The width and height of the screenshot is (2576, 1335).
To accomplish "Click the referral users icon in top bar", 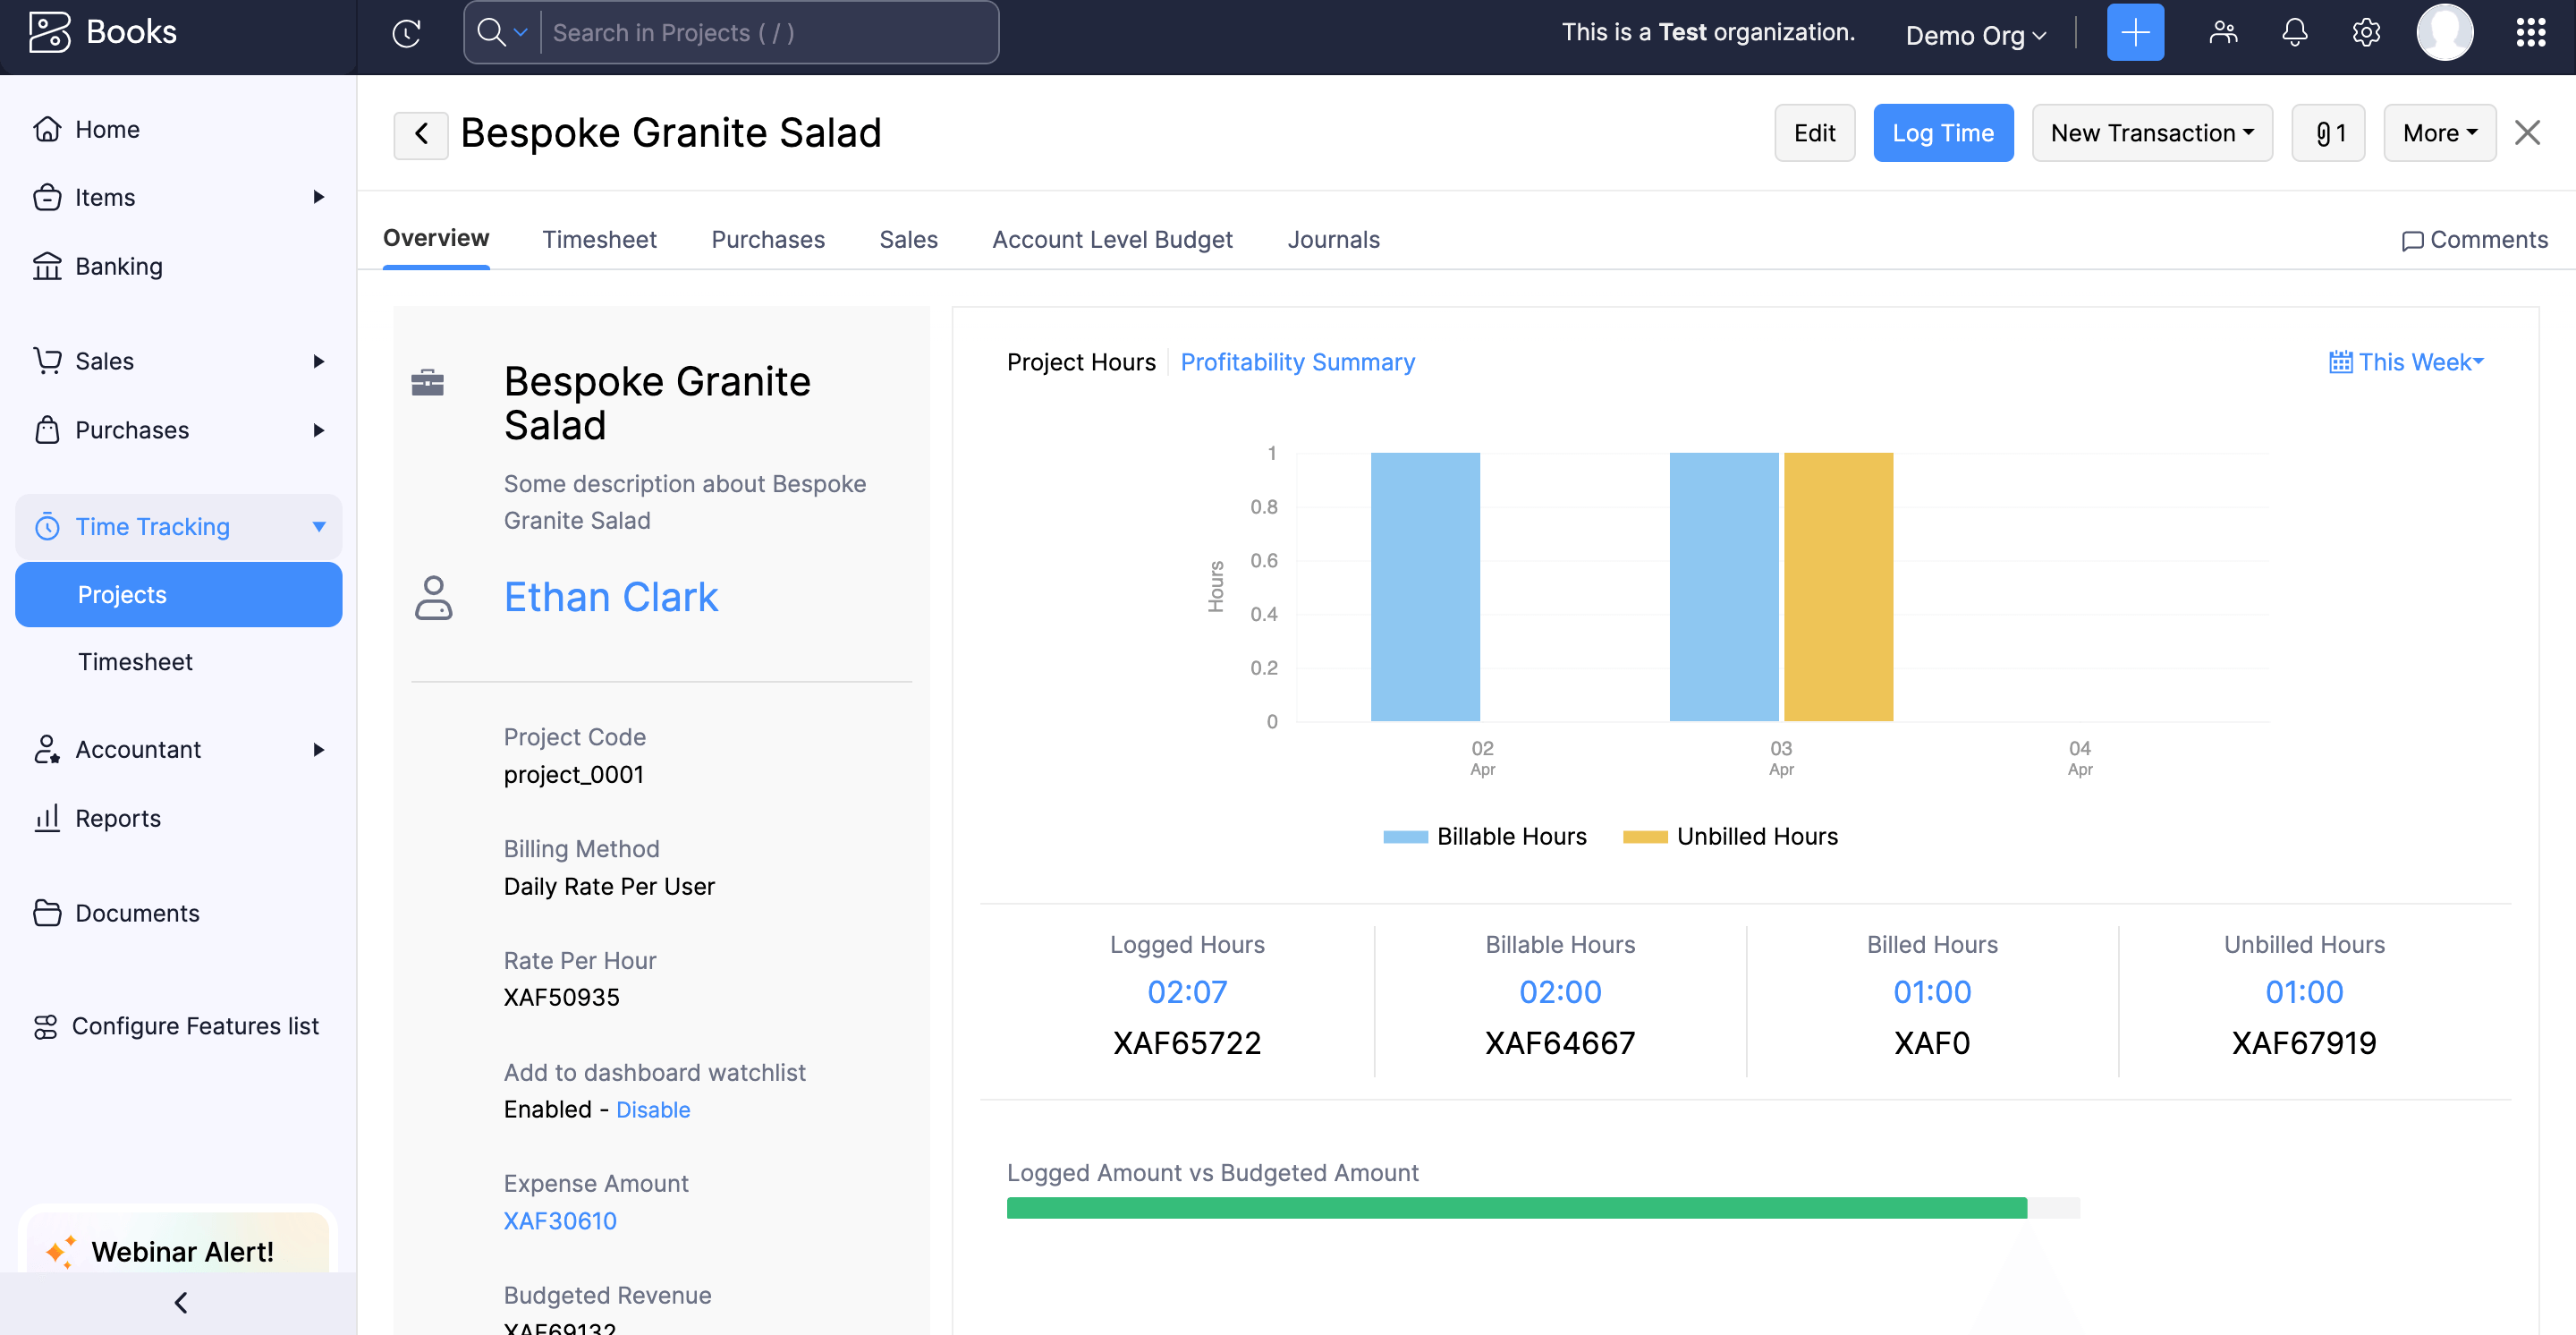I will 2223,33.
